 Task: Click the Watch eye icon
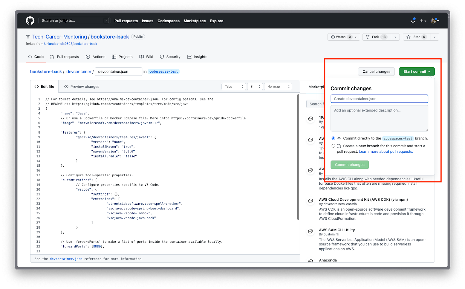[x=333, y=37]
